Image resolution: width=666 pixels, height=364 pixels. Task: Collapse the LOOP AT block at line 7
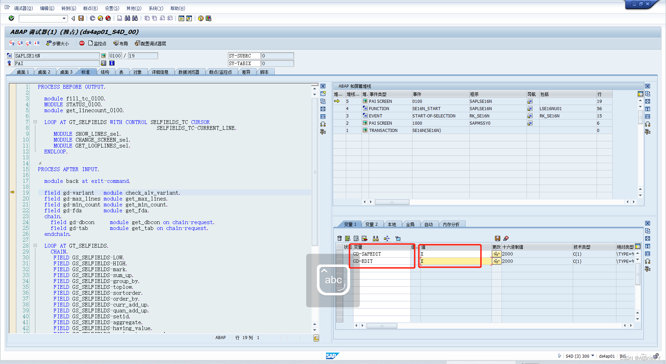pyautogui.click(x=35, y=122)
